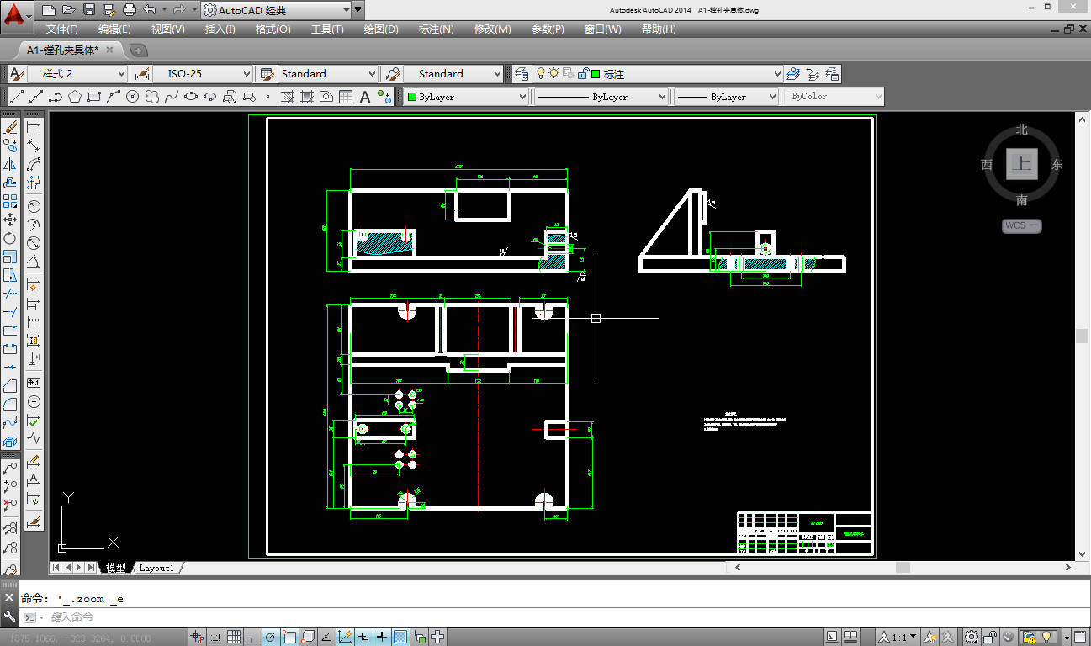Toggle Infer Constraints in status bar

coord(196,637)
